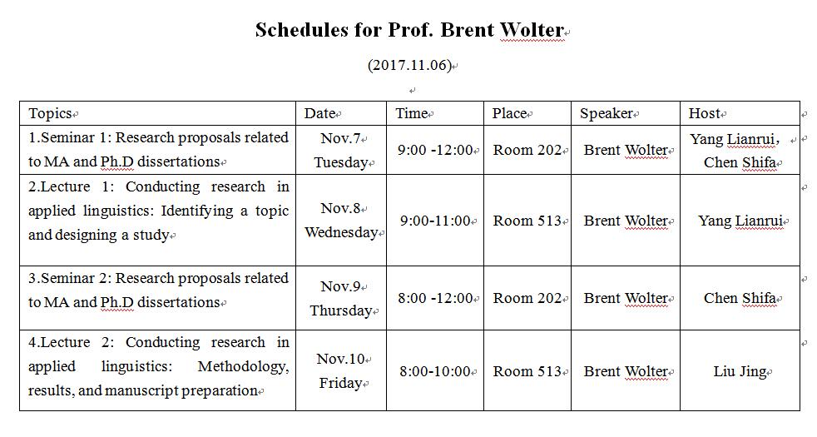
Task: Select the "Nov.10 Friday" date cell
Action: point(341,371)
